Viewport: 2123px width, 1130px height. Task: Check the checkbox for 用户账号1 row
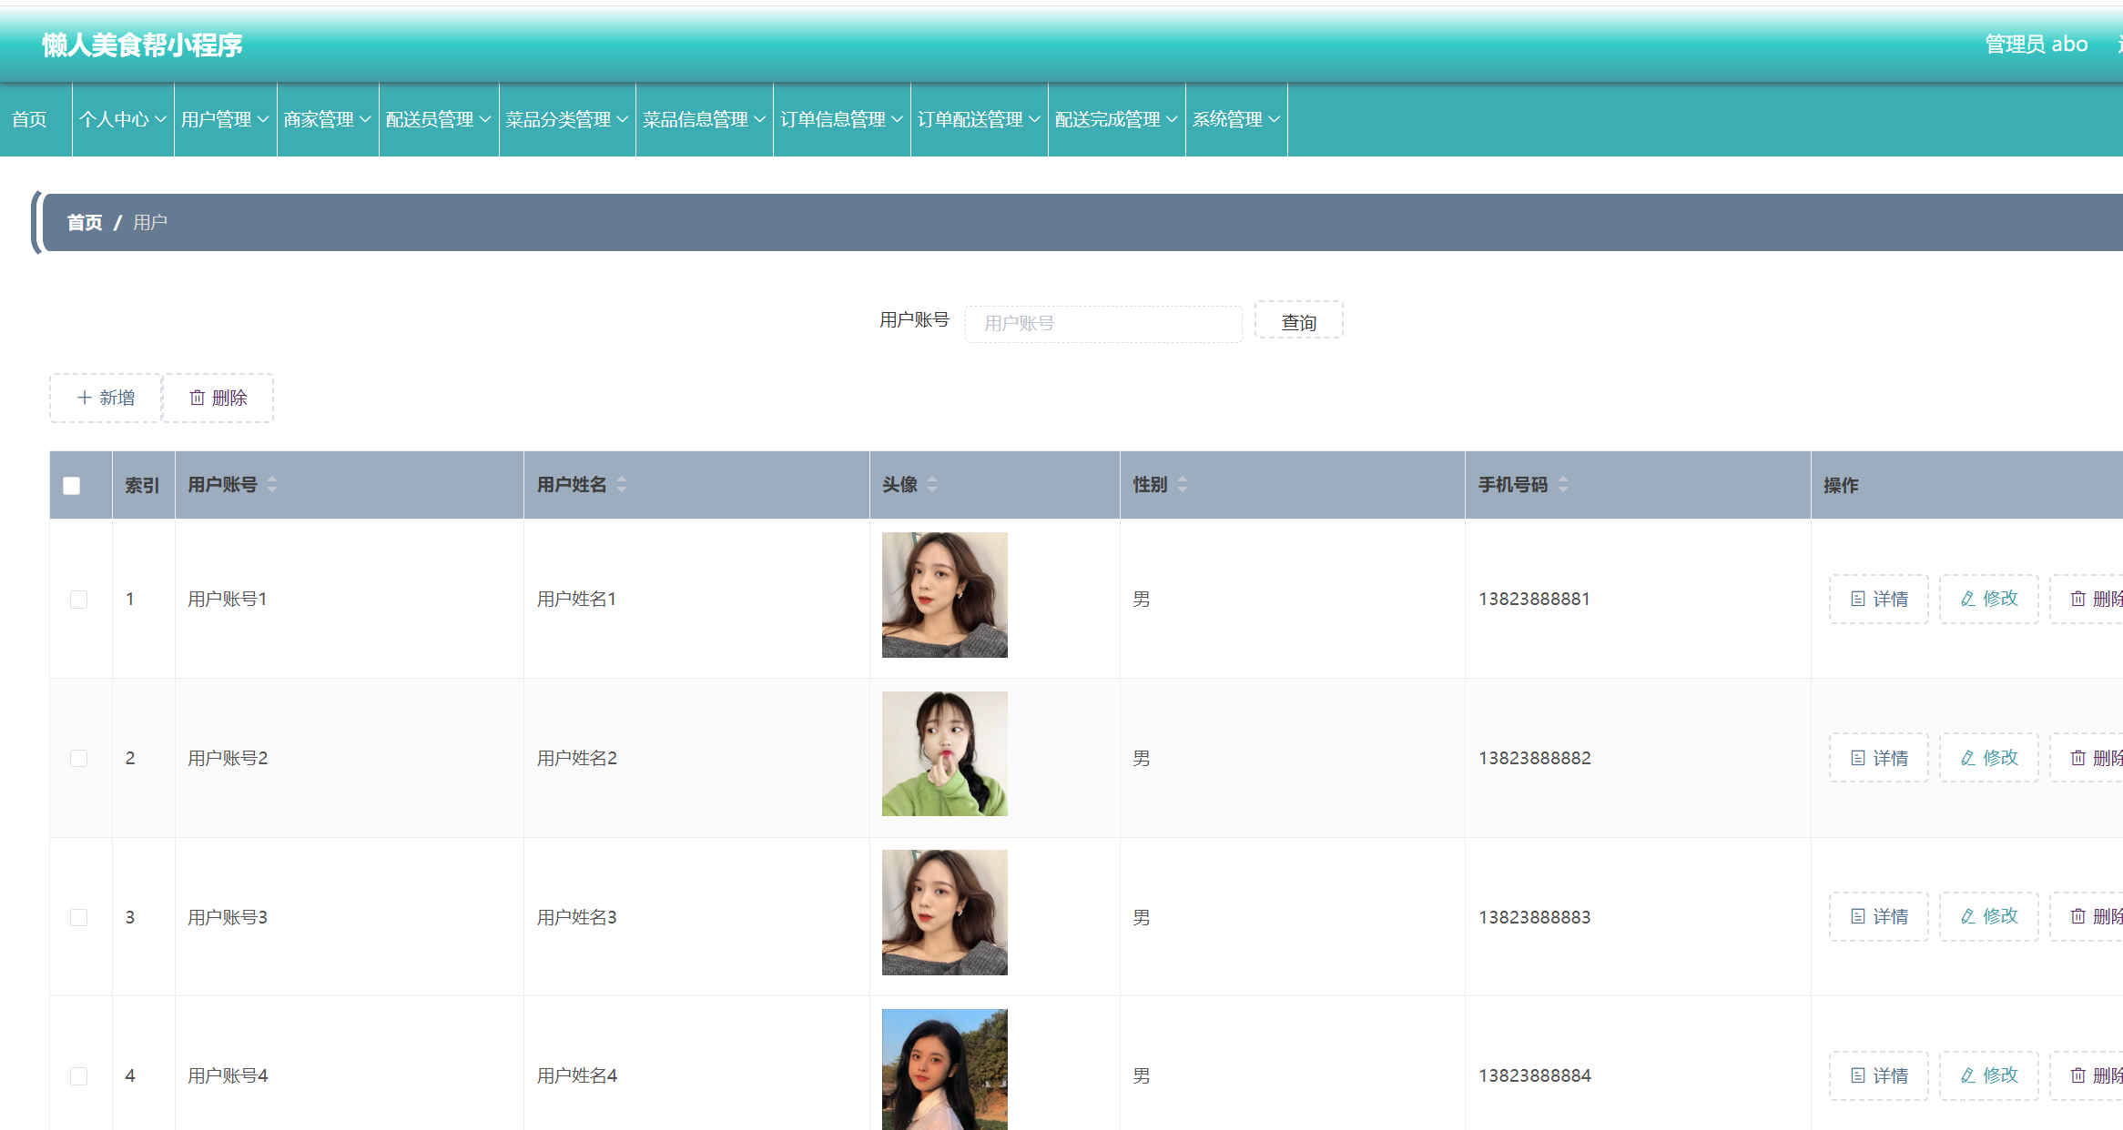pos(79,600)
